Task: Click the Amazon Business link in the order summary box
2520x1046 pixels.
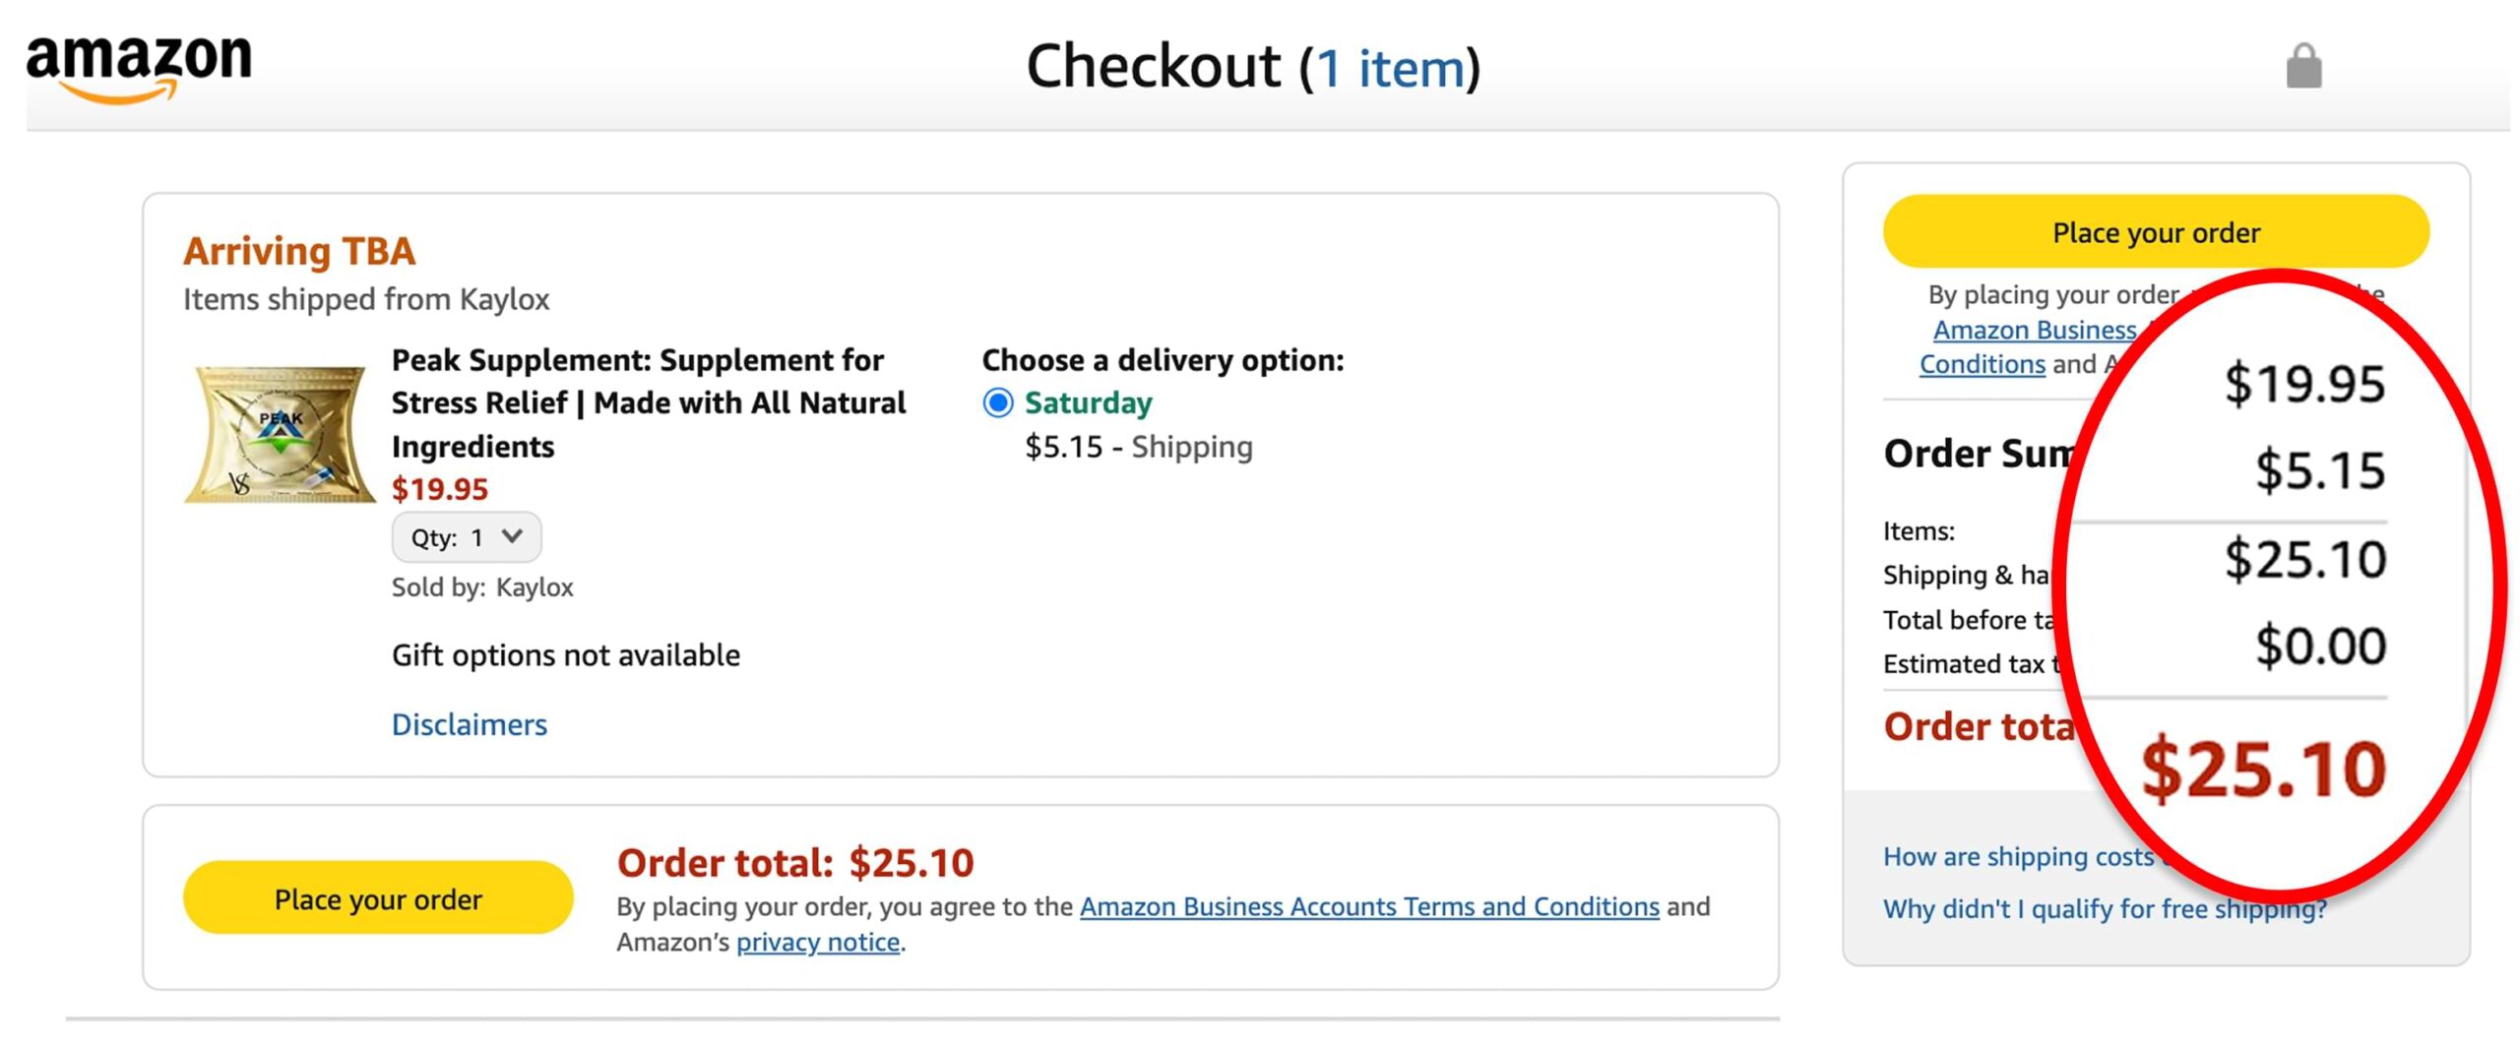Action: coord(2034,330)
